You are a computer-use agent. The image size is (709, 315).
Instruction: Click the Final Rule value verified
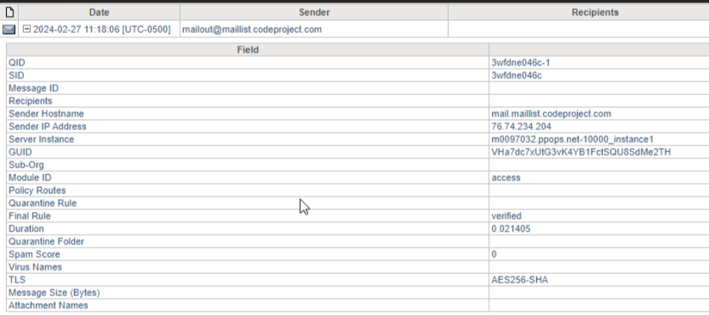[x=506, y=216]
